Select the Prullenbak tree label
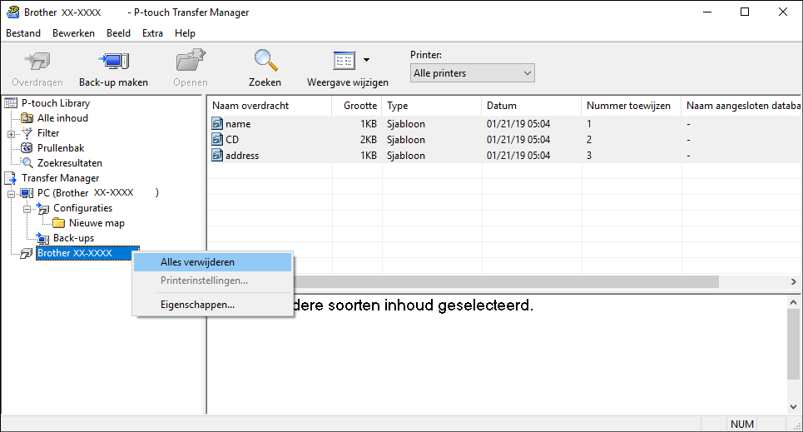 pyautogui.click(x=61, y=148)
